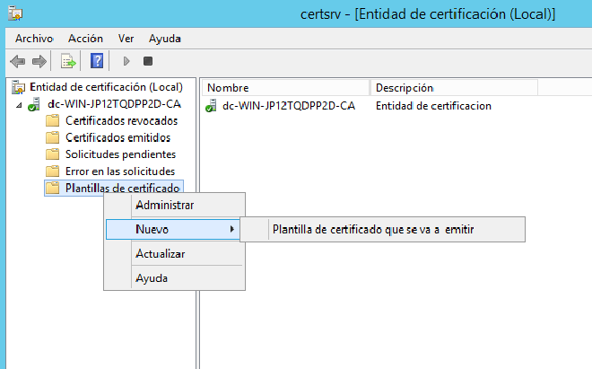Choose Actualizar in the context menu

161,254
